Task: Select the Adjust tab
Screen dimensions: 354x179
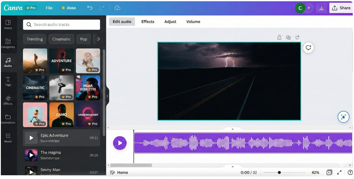Action: click(170, 22)
